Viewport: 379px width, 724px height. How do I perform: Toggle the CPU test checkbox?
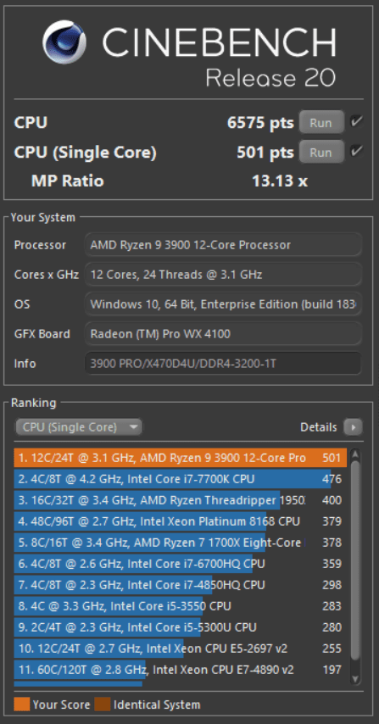point(356,122)
